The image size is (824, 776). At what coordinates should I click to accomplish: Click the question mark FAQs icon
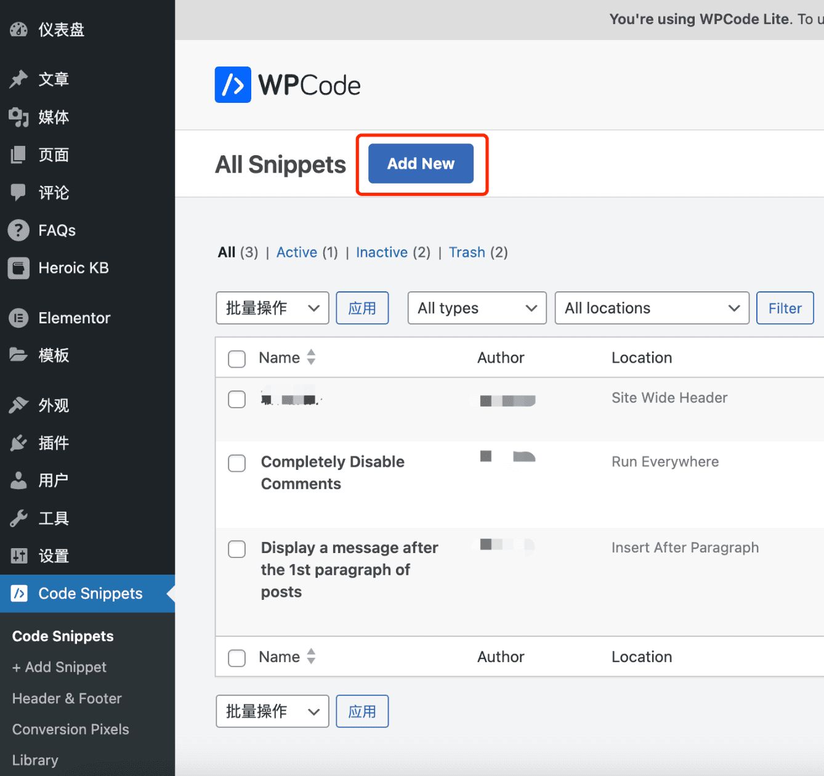(18, 230)
